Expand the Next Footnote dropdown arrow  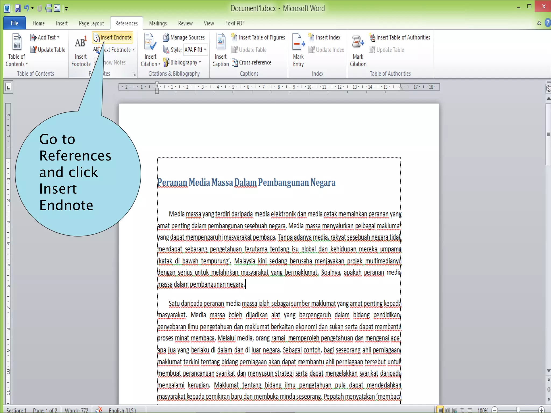tap(134, 50)
